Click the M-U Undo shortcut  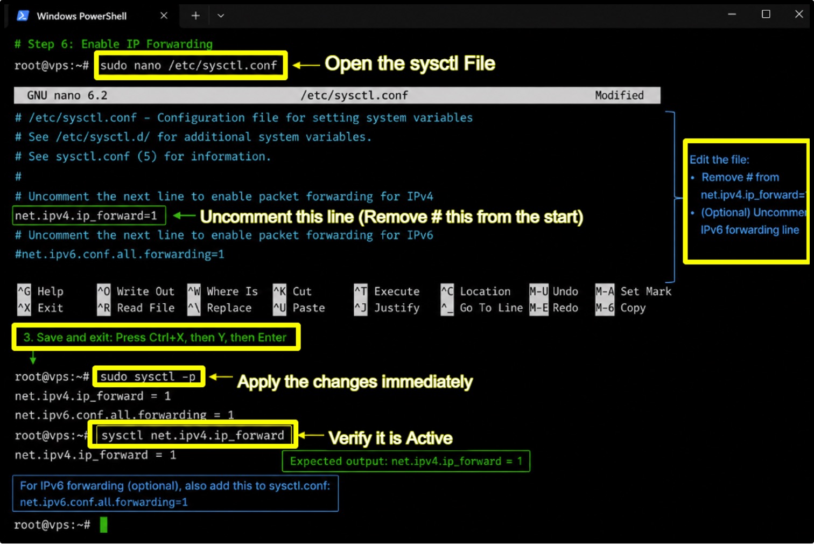(554, 291)
